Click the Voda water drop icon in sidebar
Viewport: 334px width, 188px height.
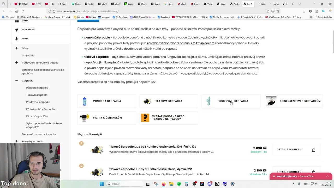pyautogui.click(x=17, y=38)
